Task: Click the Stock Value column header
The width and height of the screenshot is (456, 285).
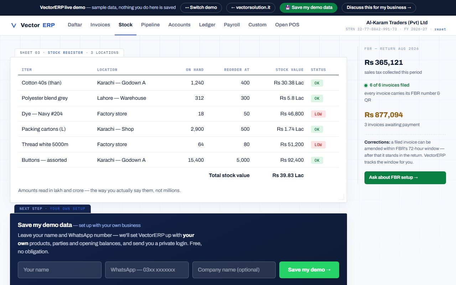Action: pos(290,70)
